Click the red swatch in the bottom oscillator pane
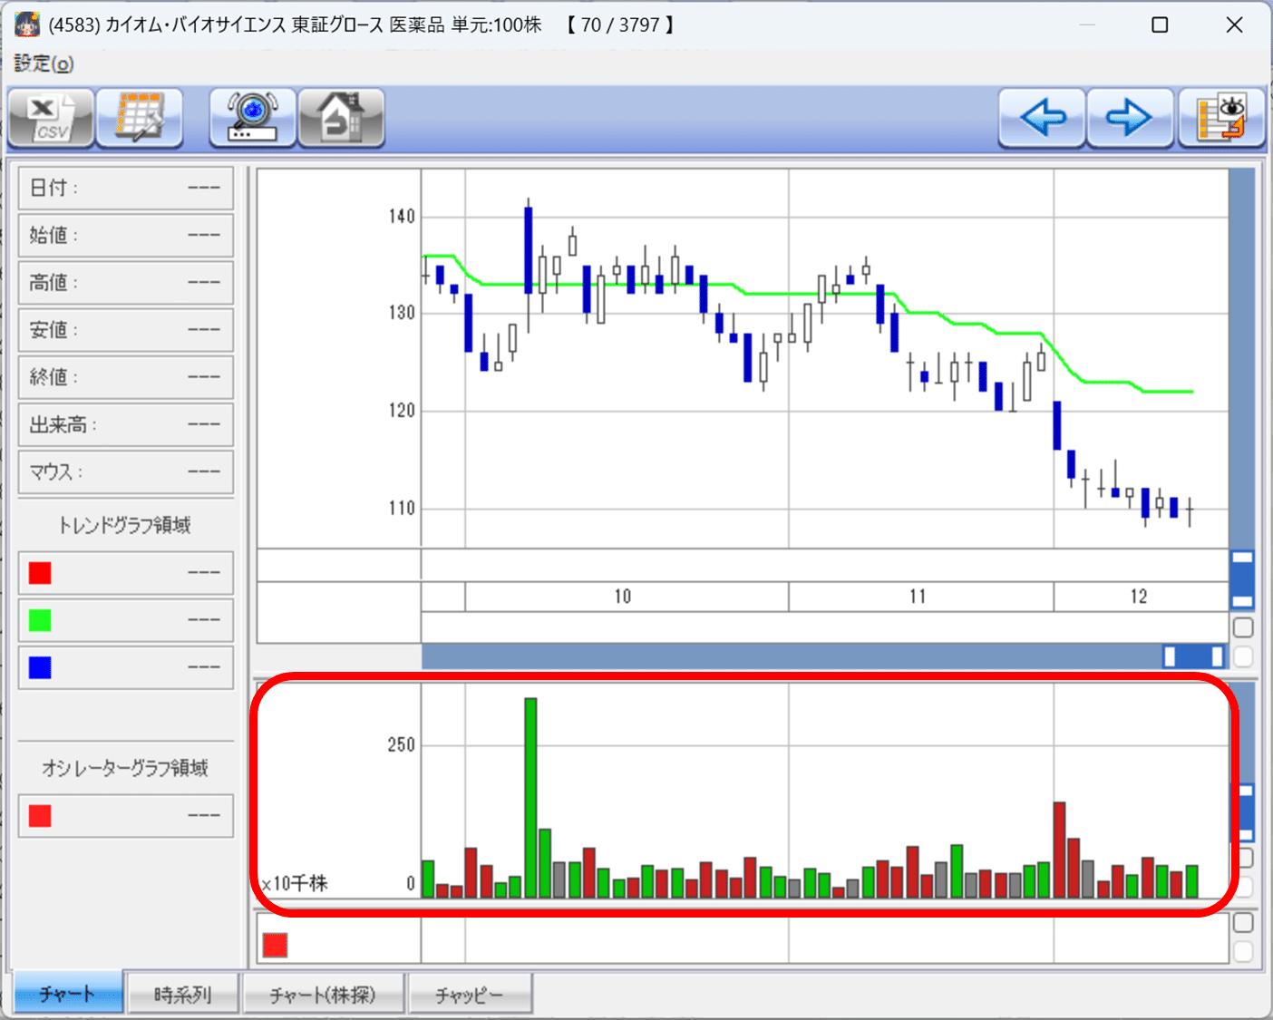 [275, 946]
